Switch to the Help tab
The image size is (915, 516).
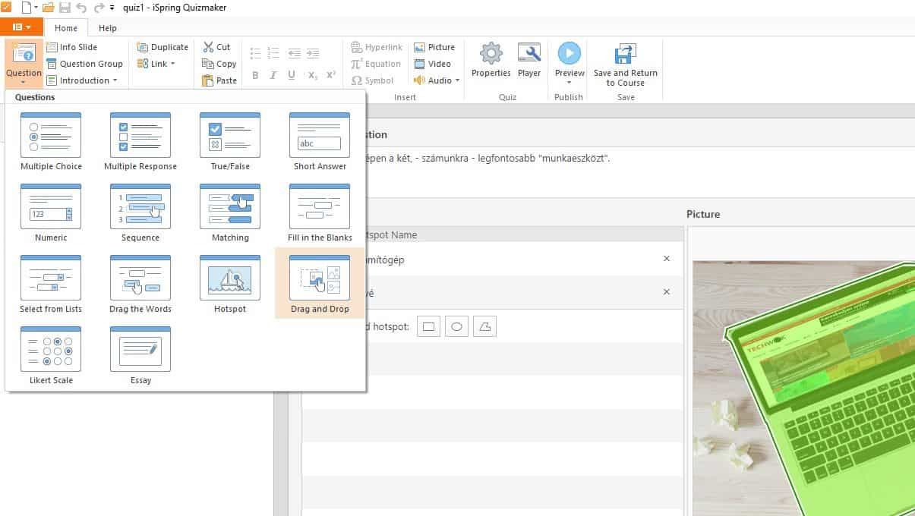(x=108, y=28)
